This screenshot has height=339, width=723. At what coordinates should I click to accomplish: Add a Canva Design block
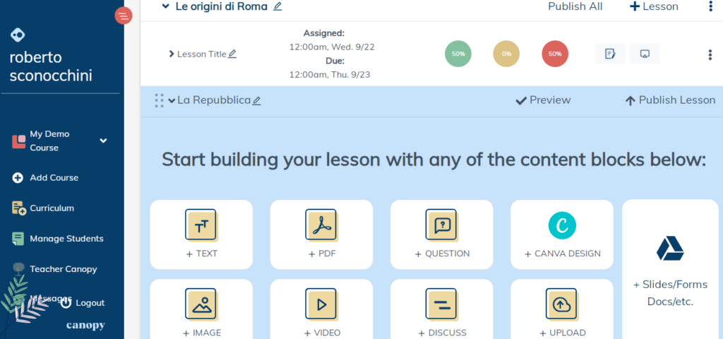(562, 234)
